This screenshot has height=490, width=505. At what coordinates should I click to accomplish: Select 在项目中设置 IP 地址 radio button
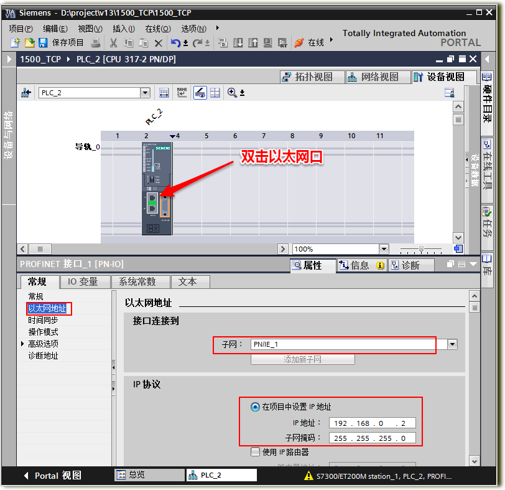coord(255,407)
